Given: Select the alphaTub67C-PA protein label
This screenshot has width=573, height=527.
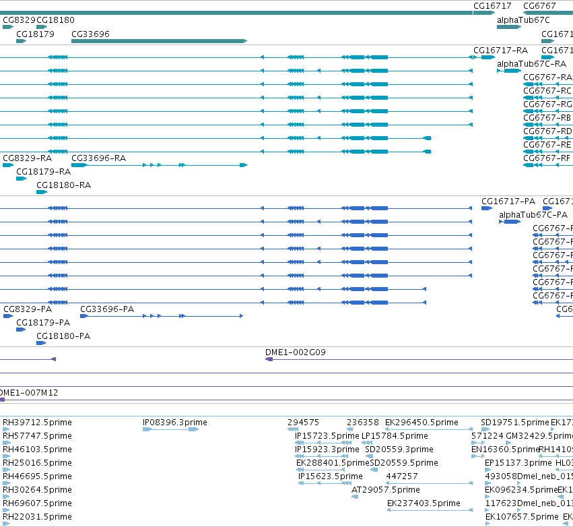Looking at the screenshot, I should tap(533, 215).
